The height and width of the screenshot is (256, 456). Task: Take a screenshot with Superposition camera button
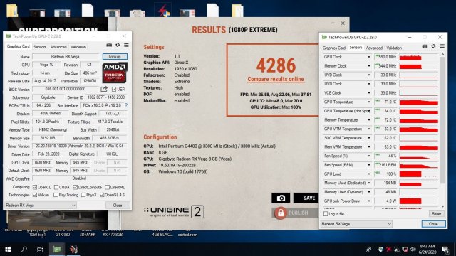pyautogui.click(x=281, y=198)
